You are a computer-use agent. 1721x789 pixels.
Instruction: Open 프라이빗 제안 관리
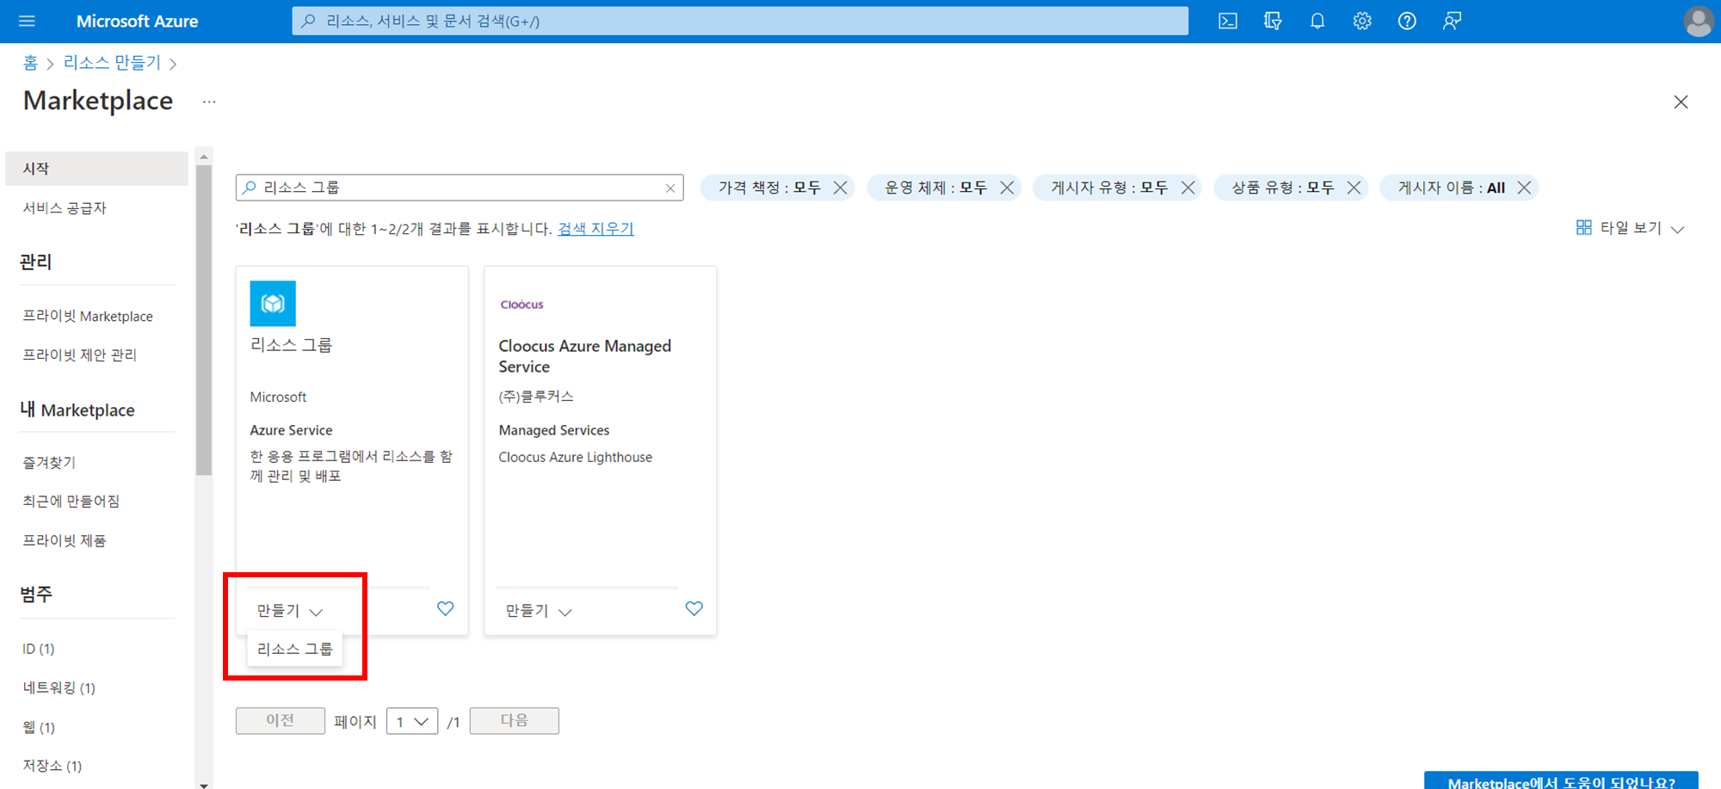(79, 354)
